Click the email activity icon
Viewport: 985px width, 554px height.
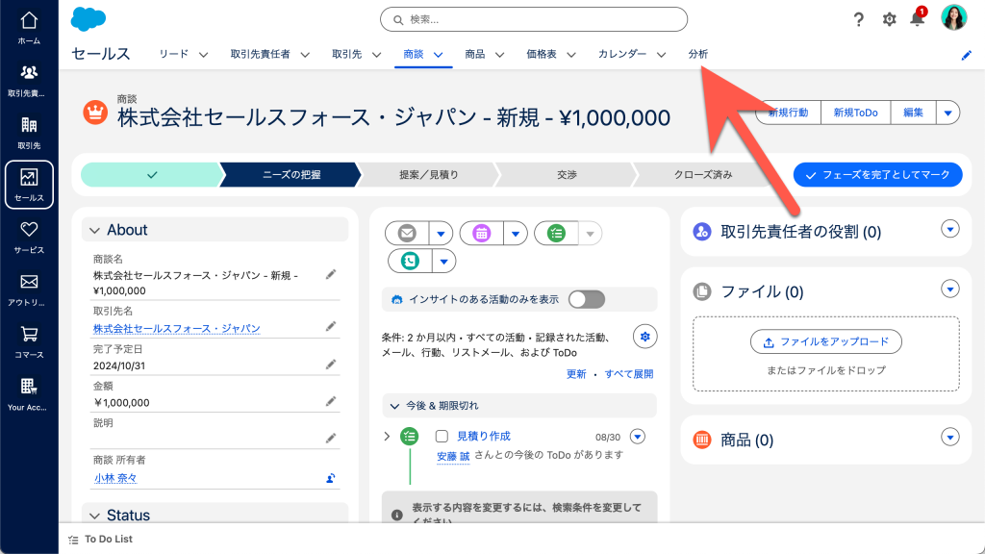[x=407, y=233]
